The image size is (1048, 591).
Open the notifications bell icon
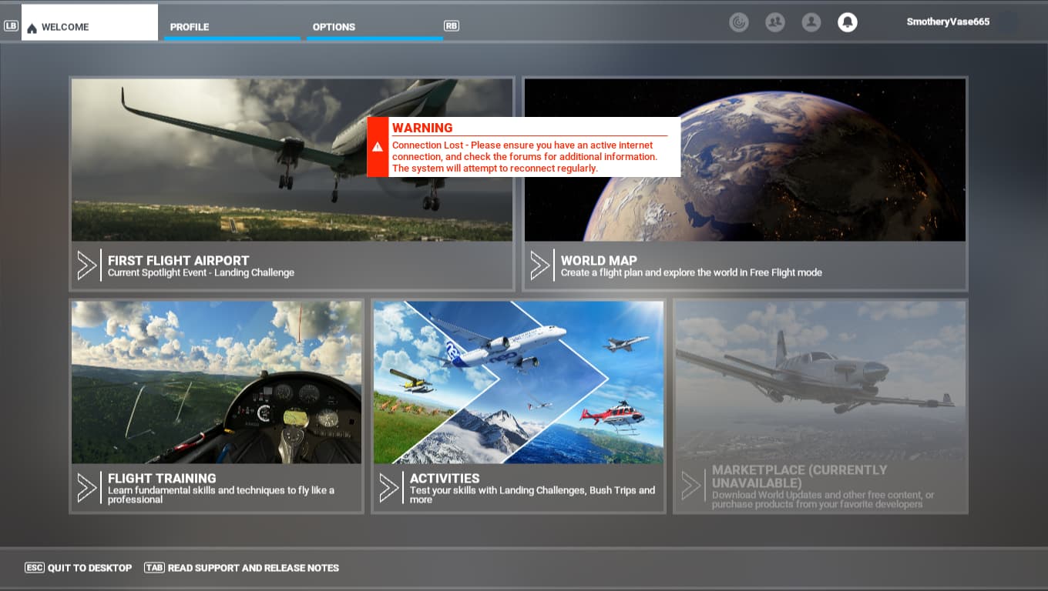(848, 22)
